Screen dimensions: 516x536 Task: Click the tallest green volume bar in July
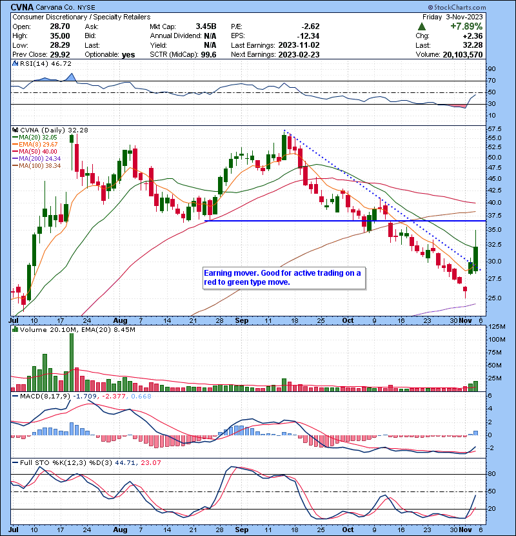[72, 362]
